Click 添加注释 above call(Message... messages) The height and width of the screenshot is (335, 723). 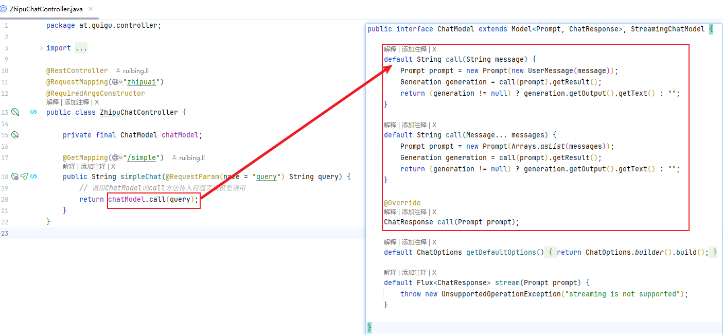click(x=414, y=125)
